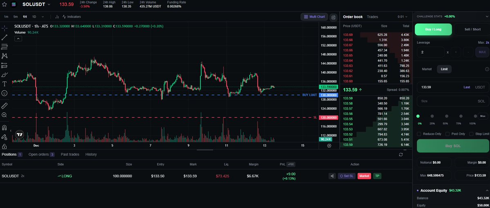The width and height of the screenshot is (490, 208).
Task: Open the History tab
Action: pyautogui.click(x=91, y=154)
